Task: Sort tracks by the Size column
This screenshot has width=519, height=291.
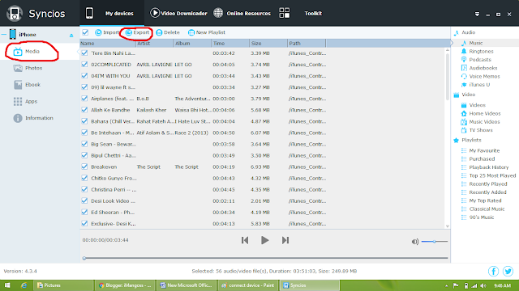Action: [268, 43]
